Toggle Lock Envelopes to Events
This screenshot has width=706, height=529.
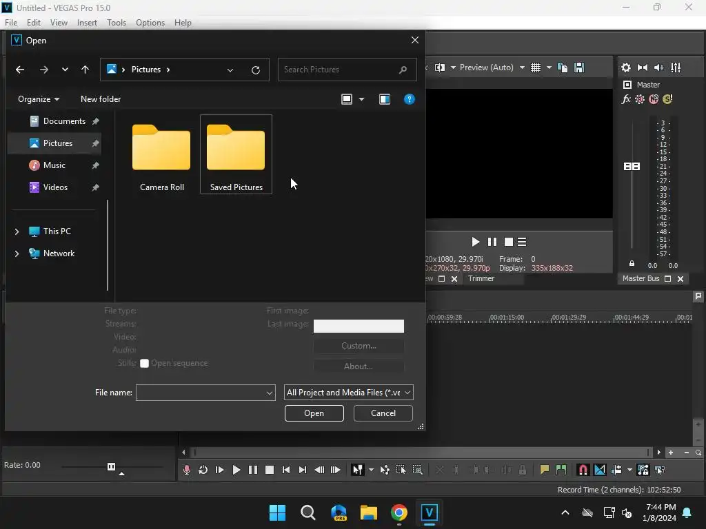[643, 470]
